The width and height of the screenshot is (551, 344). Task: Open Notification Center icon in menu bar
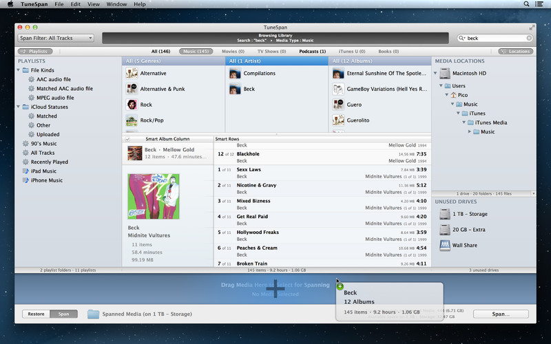539,4
